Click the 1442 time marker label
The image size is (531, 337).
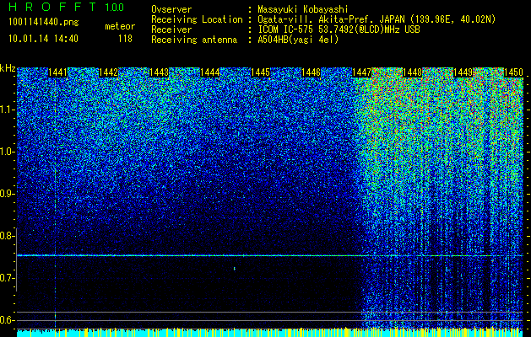click(x=108, y=72)
